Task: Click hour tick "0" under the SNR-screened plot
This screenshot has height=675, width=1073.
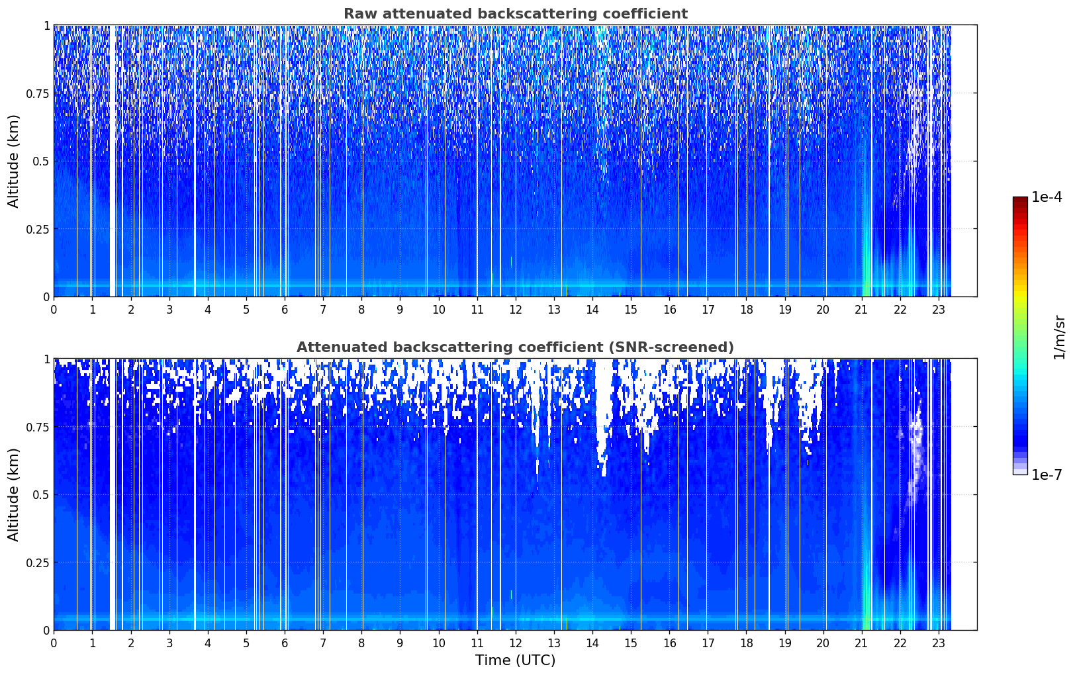Action: coord(54,643)
